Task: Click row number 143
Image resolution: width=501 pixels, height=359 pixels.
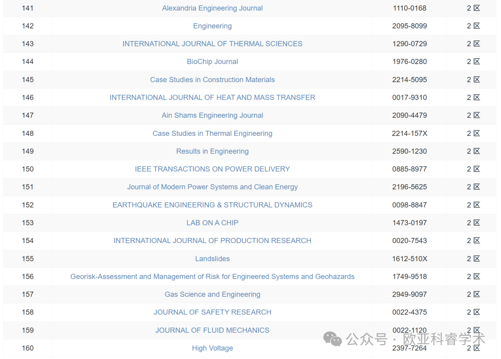Action: pos(27,44)
